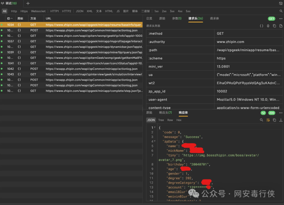Open the 总览 overview tab

pyautogui.click(x=149, y=18)
